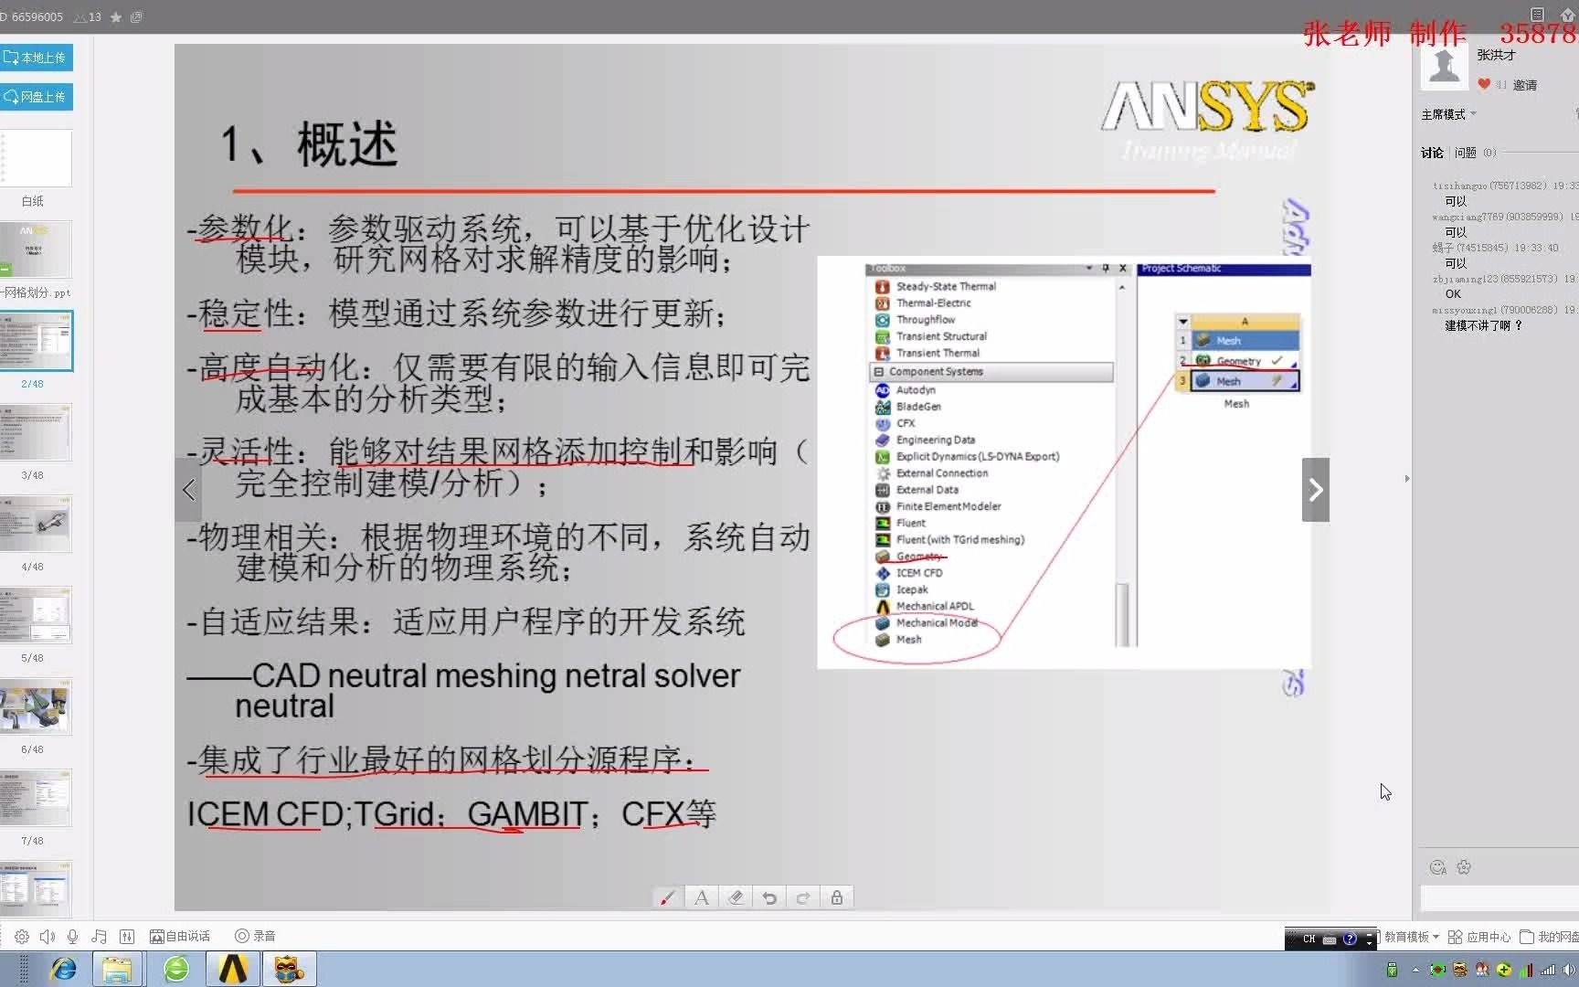Click the flower icon beside emoji

(x=1464, y=867)
